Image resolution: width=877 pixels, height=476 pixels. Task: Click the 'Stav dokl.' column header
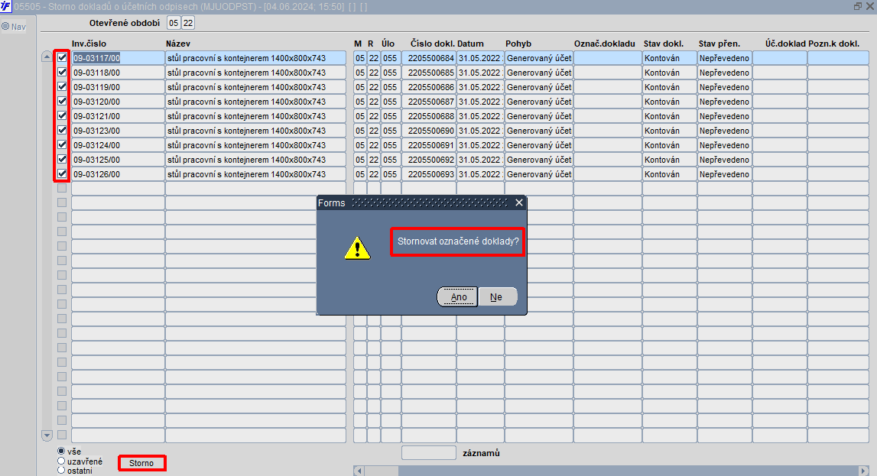click(664, 44)
